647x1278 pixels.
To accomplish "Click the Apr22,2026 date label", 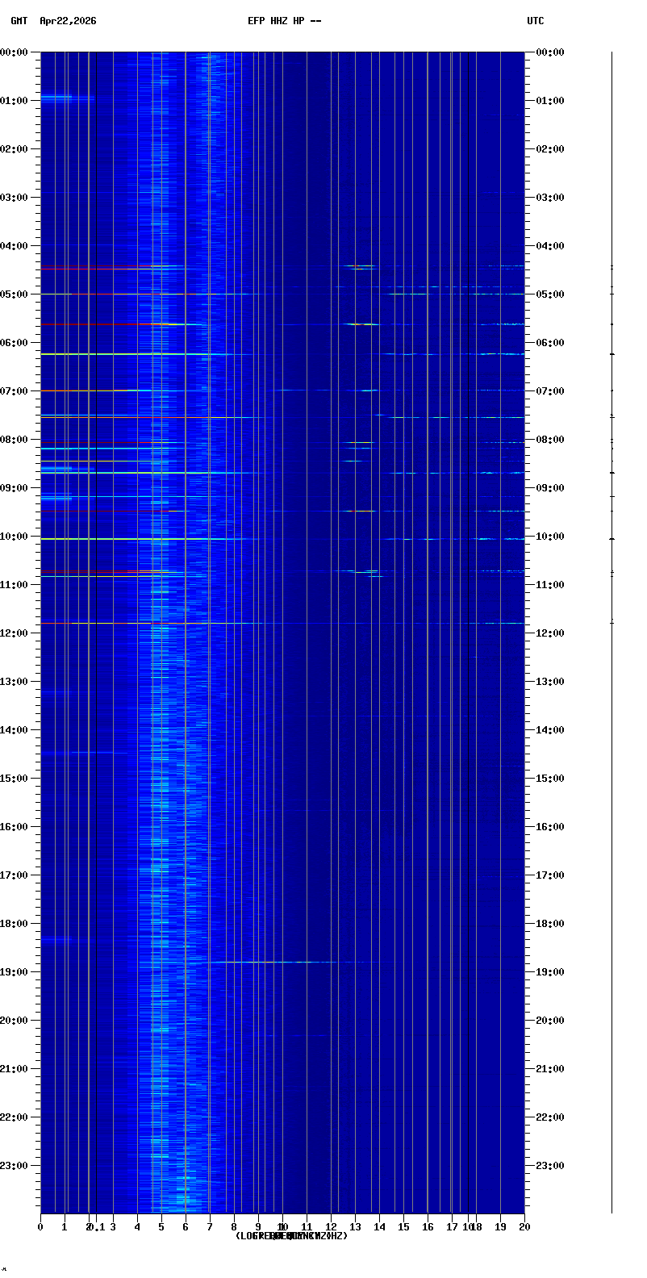I will (x=68, y=21).
